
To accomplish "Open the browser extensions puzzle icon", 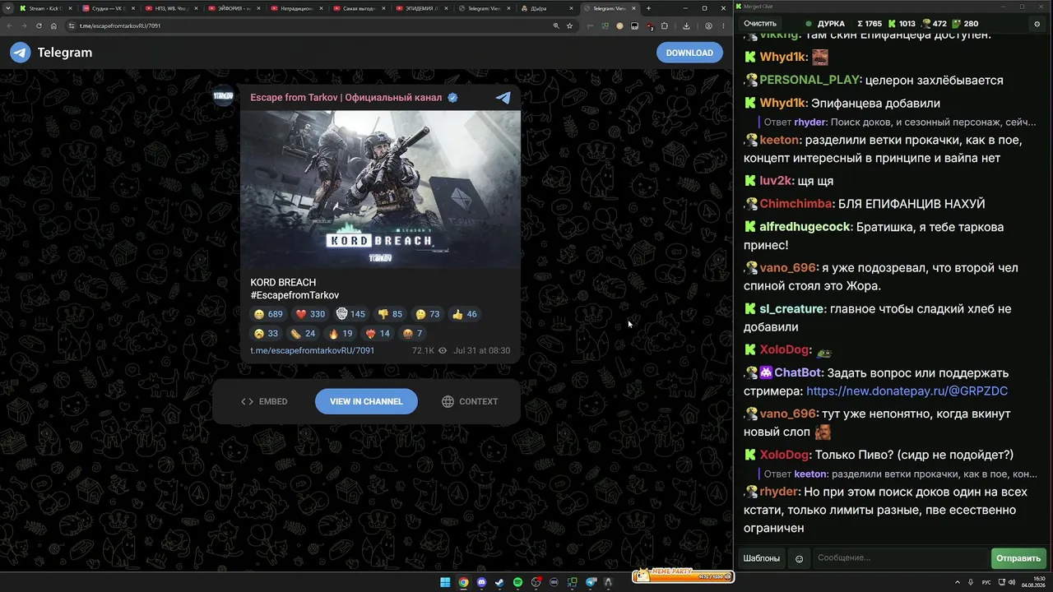I will [x=665, y=25].
